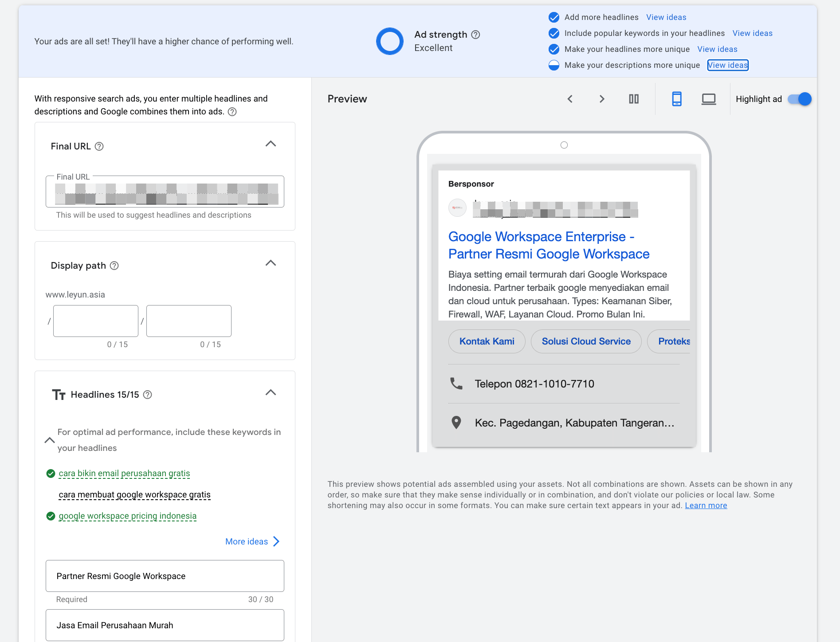Open More ideas for headlines
840x642 pixels.
coord(252,541)
